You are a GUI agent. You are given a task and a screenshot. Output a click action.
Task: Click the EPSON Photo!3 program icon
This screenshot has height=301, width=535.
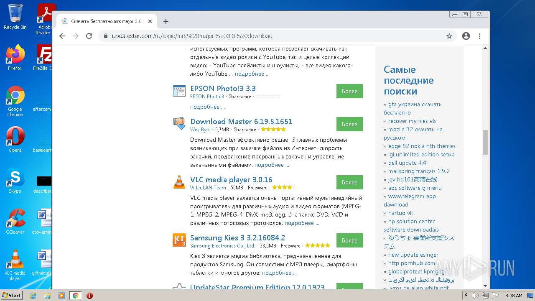179,91
